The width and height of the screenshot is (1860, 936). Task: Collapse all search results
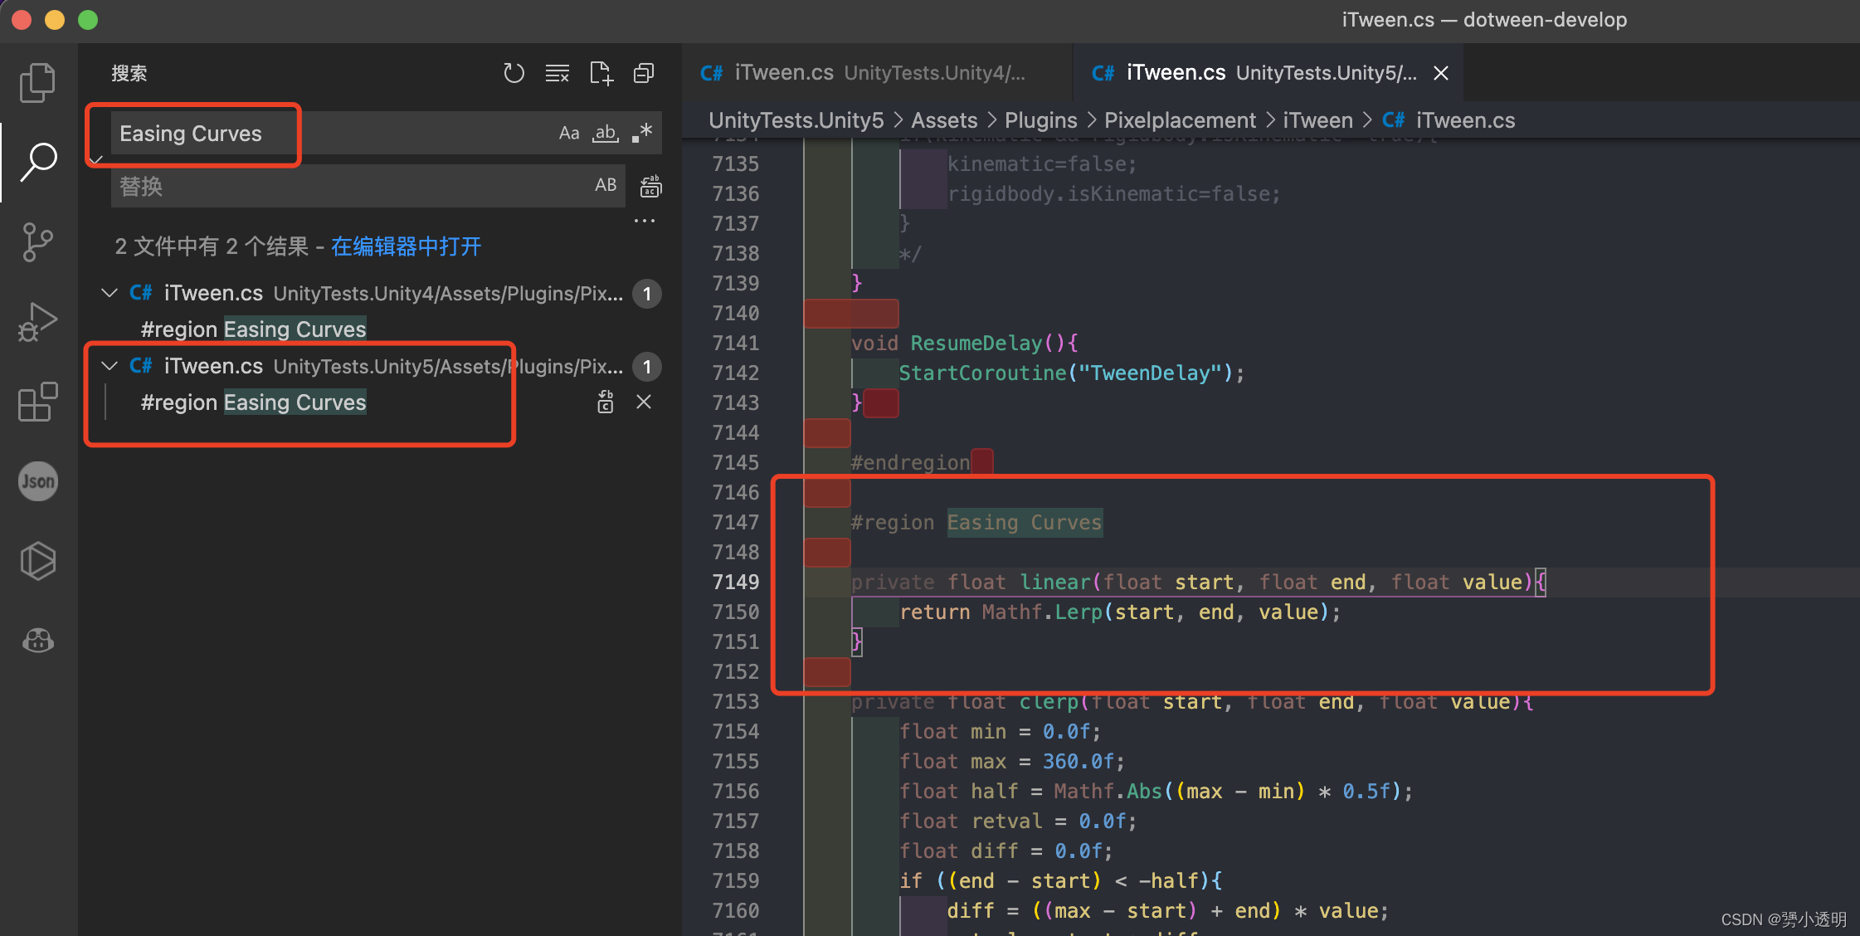(644, 73)
